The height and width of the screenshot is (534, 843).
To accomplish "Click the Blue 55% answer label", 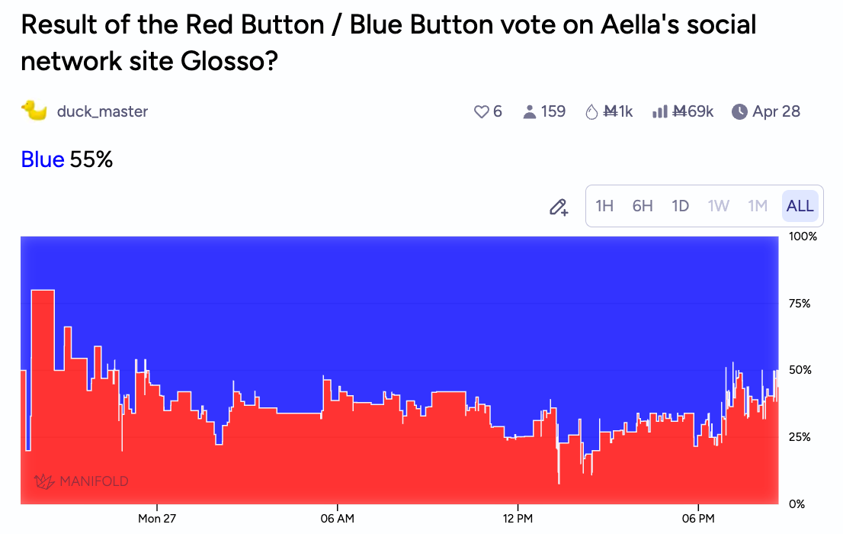I will pyautogui.click(x=67, y=160).
